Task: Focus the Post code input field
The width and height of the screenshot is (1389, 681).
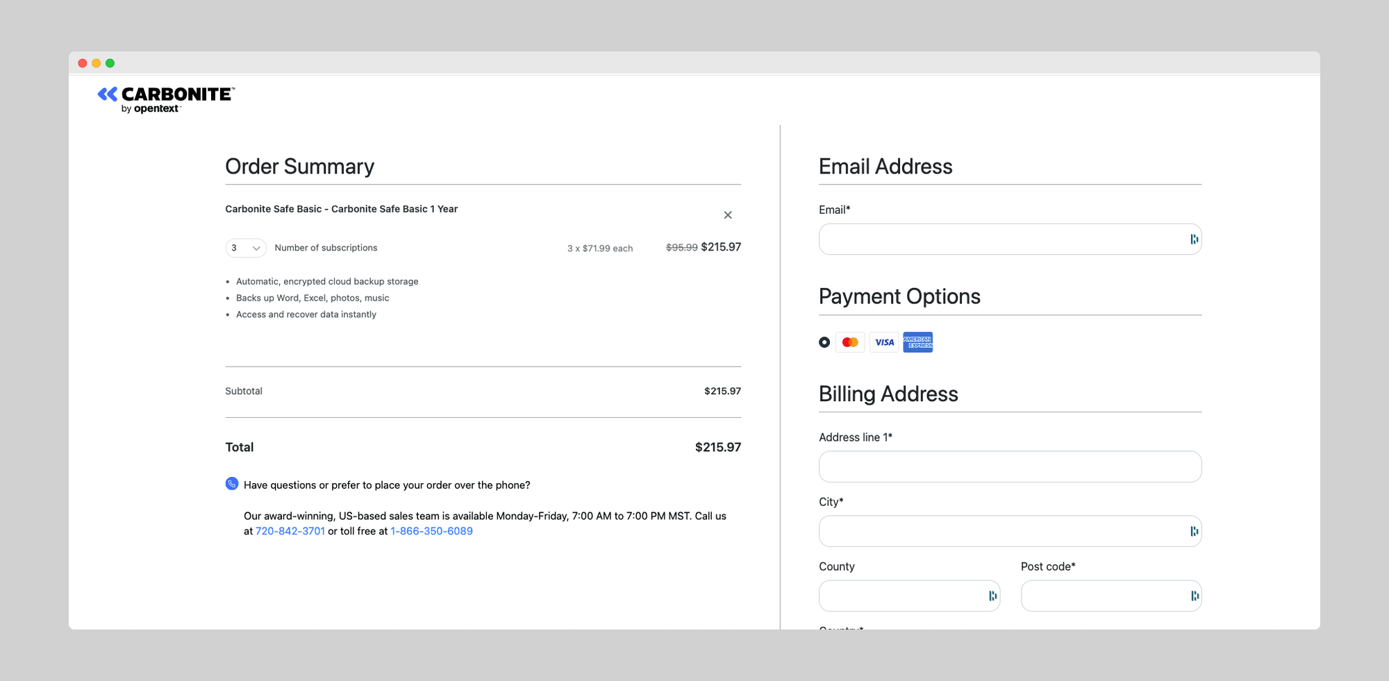Action: (1111, 596)
